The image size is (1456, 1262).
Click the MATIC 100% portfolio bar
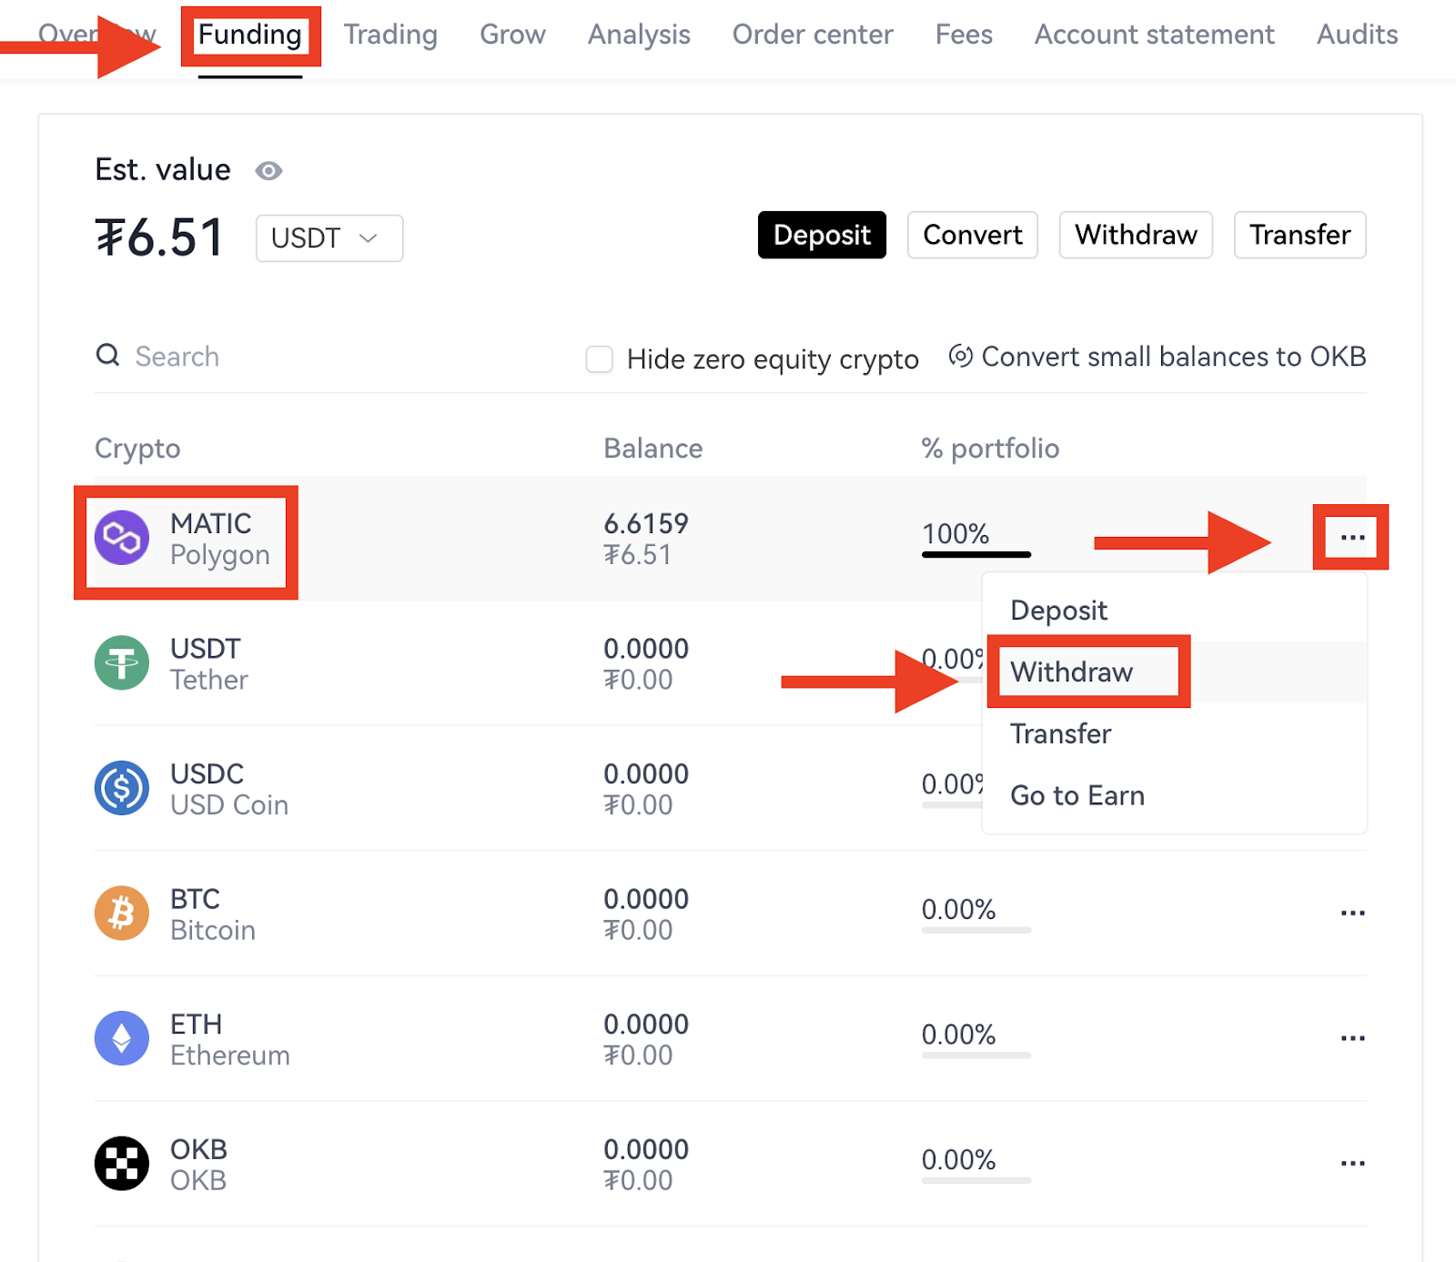pyautogui.click(x=976, y=554)
